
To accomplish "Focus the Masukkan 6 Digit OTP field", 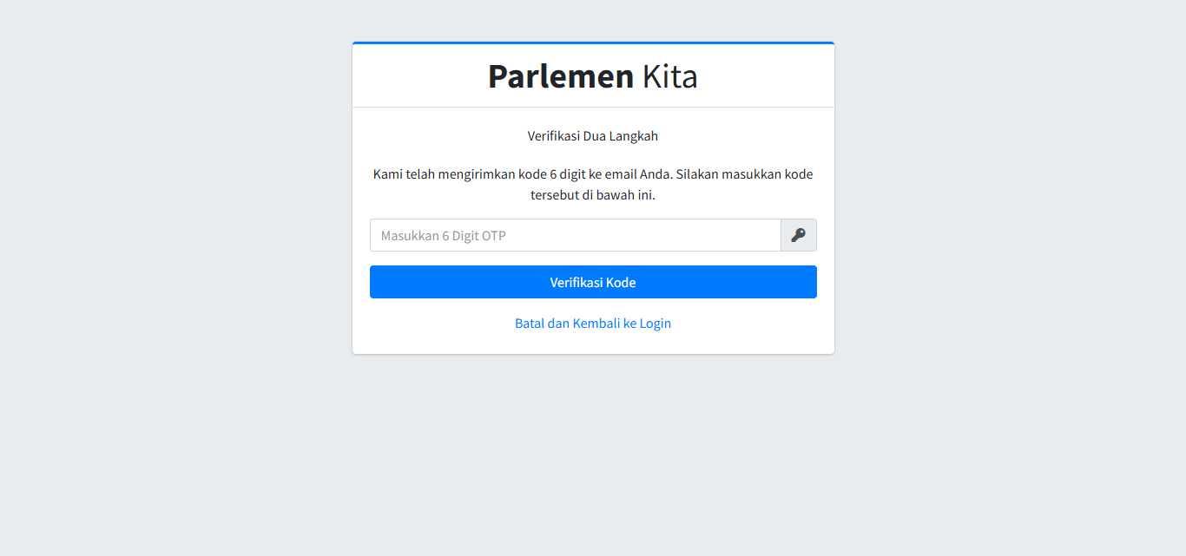I will pyautogui.click(x=575, y=235).
